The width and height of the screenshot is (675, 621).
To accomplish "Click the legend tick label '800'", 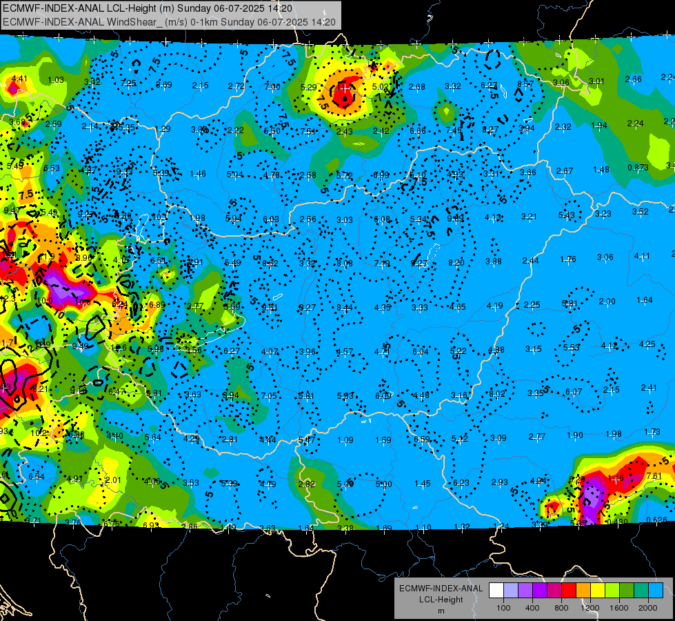I will click(x=561, y=608).
